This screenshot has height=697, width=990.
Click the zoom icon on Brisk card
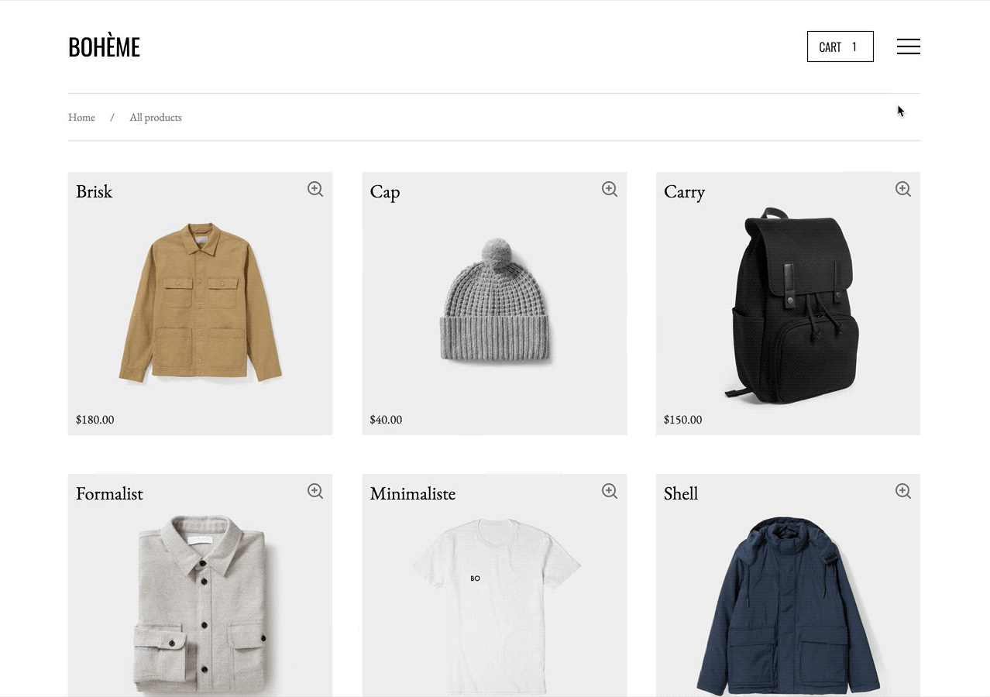point(315,189)
